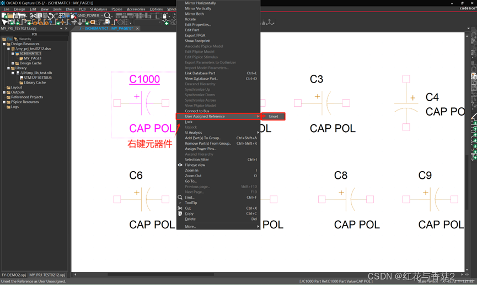Expand the PSpice Resources tree node
This screenshot has width=477, height=285.
(x=4, y=102)
